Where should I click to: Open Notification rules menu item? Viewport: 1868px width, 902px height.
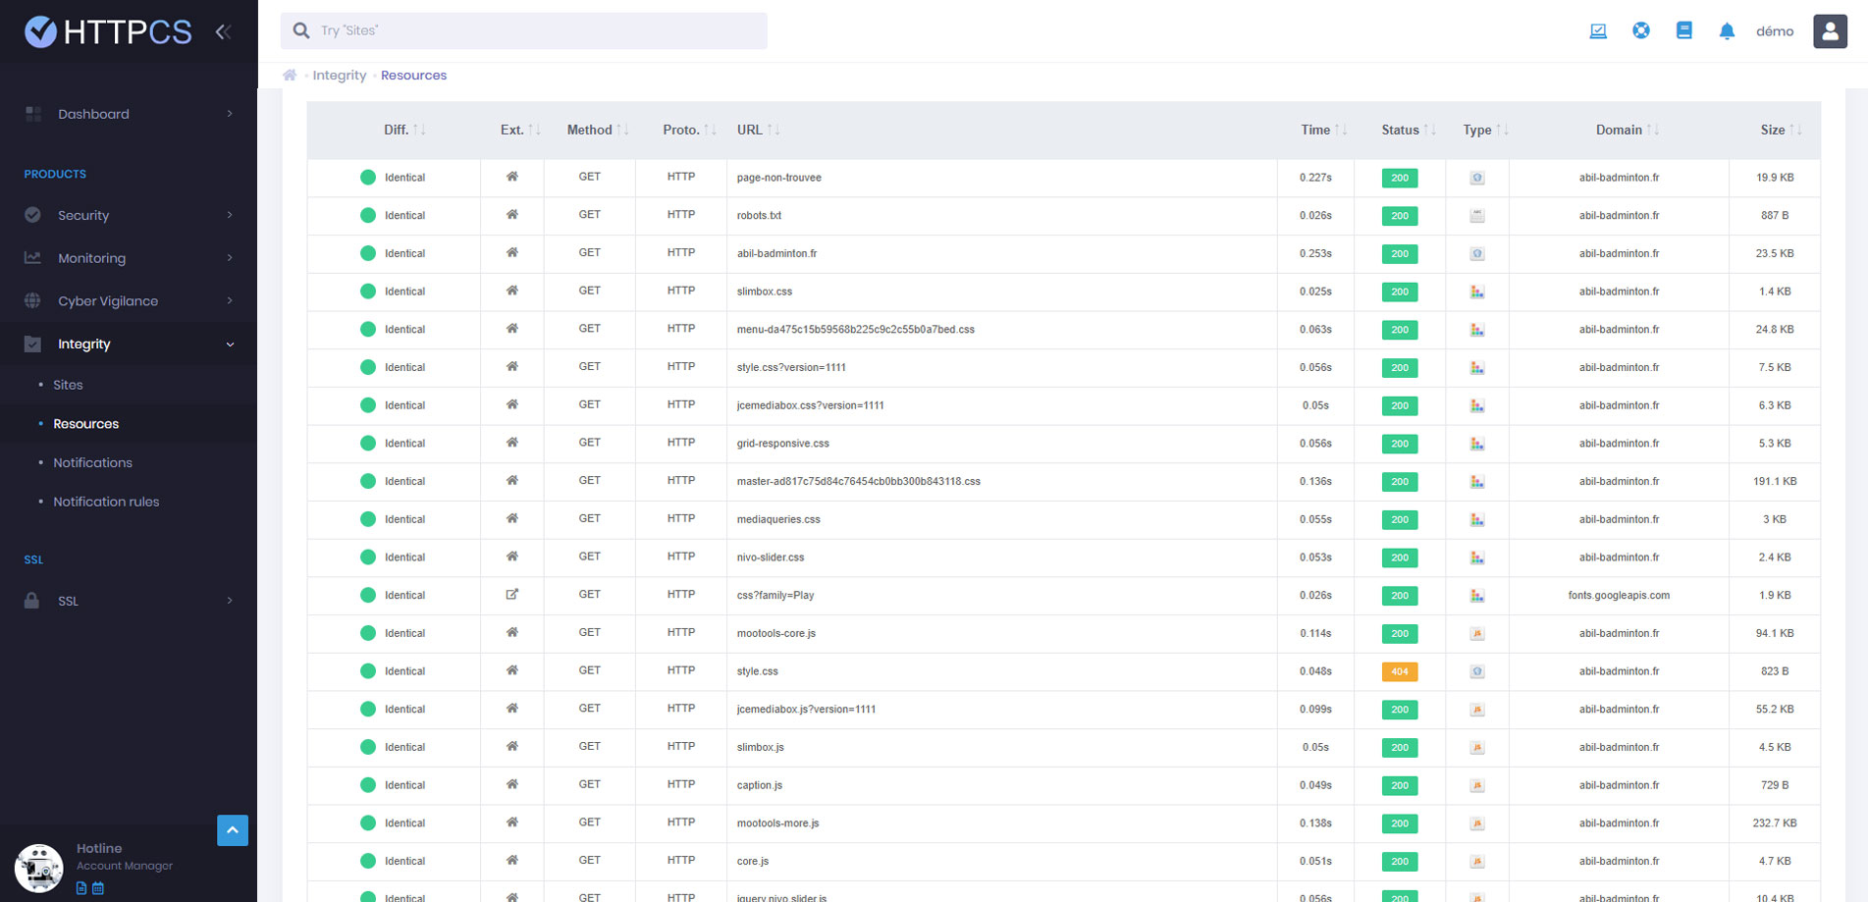click(106, 502)
